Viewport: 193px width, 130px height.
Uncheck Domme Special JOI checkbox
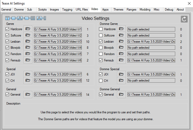pos(101,74)
